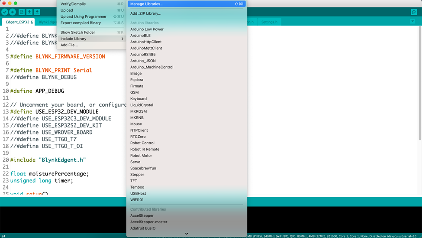Image resolution: width=422 pixels, height=238 pixels.
Task: Select Verify/Compile menu item
Action: pos(91,4)
